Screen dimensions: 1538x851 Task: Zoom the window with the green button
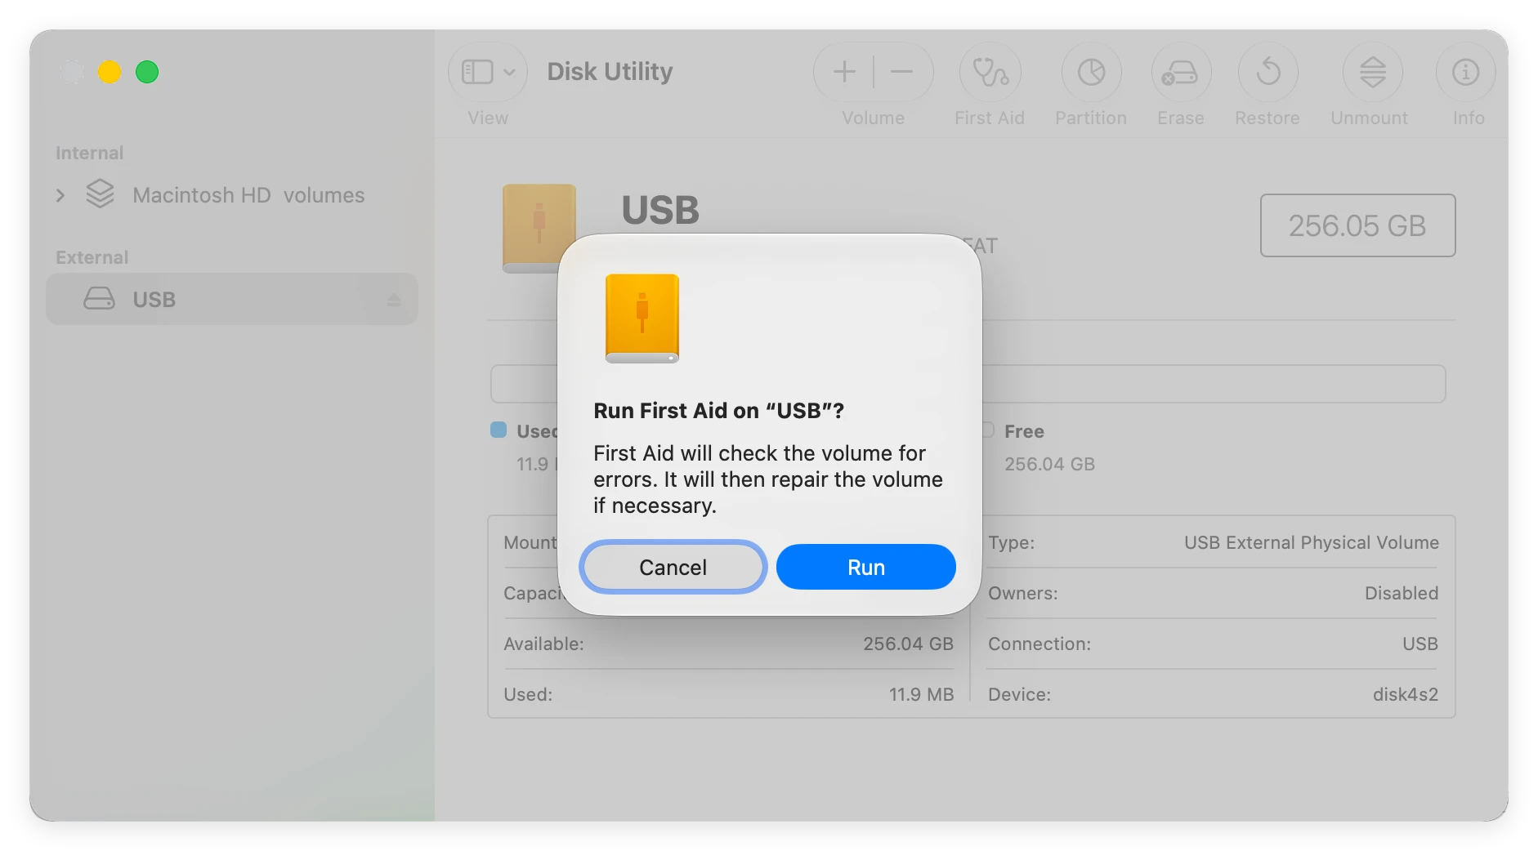click(x=147, y=72)
